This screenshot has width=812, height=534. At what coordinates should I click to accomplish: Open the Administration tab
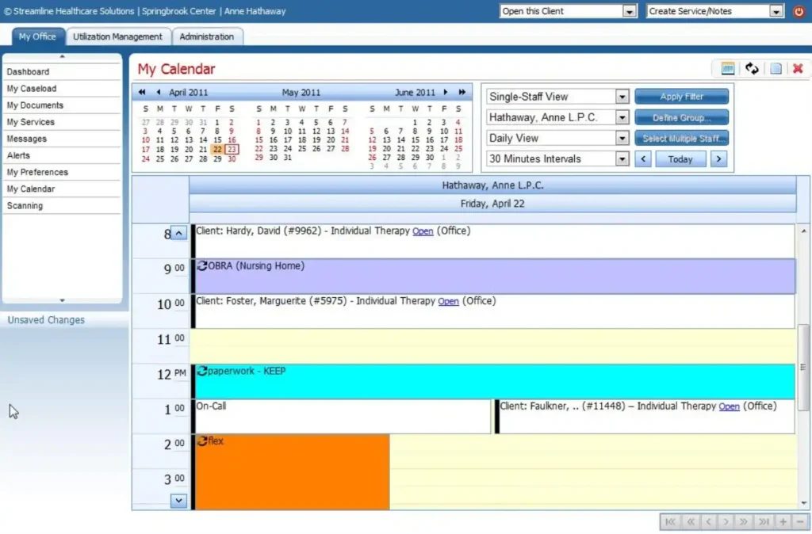click(207, 36)
